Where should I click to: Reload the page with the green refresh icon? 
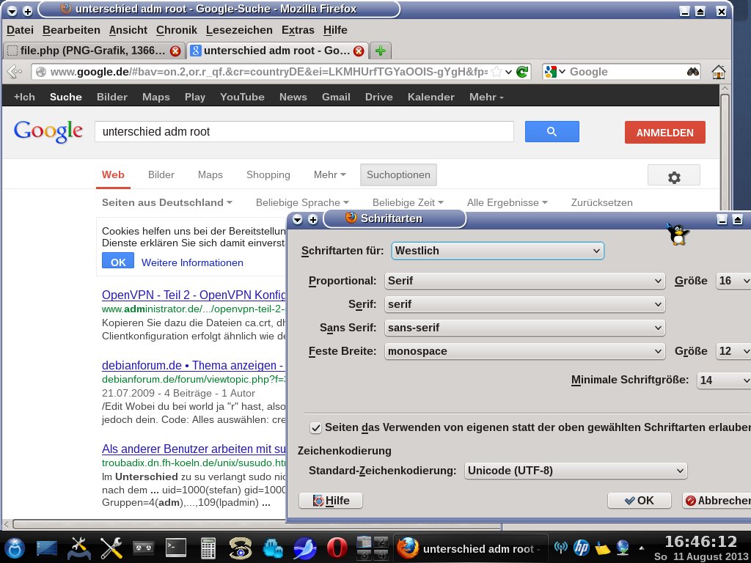[x=522, y=72]
